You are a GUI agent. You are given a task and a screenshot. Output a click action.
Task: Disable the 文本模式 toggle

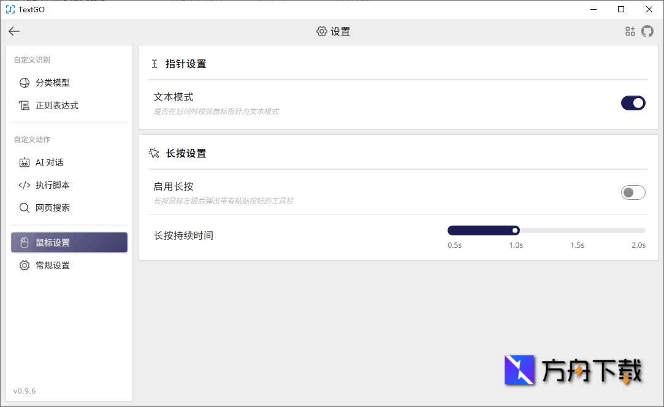tap(633, 103)
